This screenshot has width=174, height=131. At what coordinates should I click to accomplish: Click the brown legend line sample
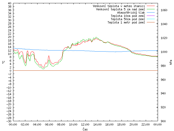coord(151,22)
